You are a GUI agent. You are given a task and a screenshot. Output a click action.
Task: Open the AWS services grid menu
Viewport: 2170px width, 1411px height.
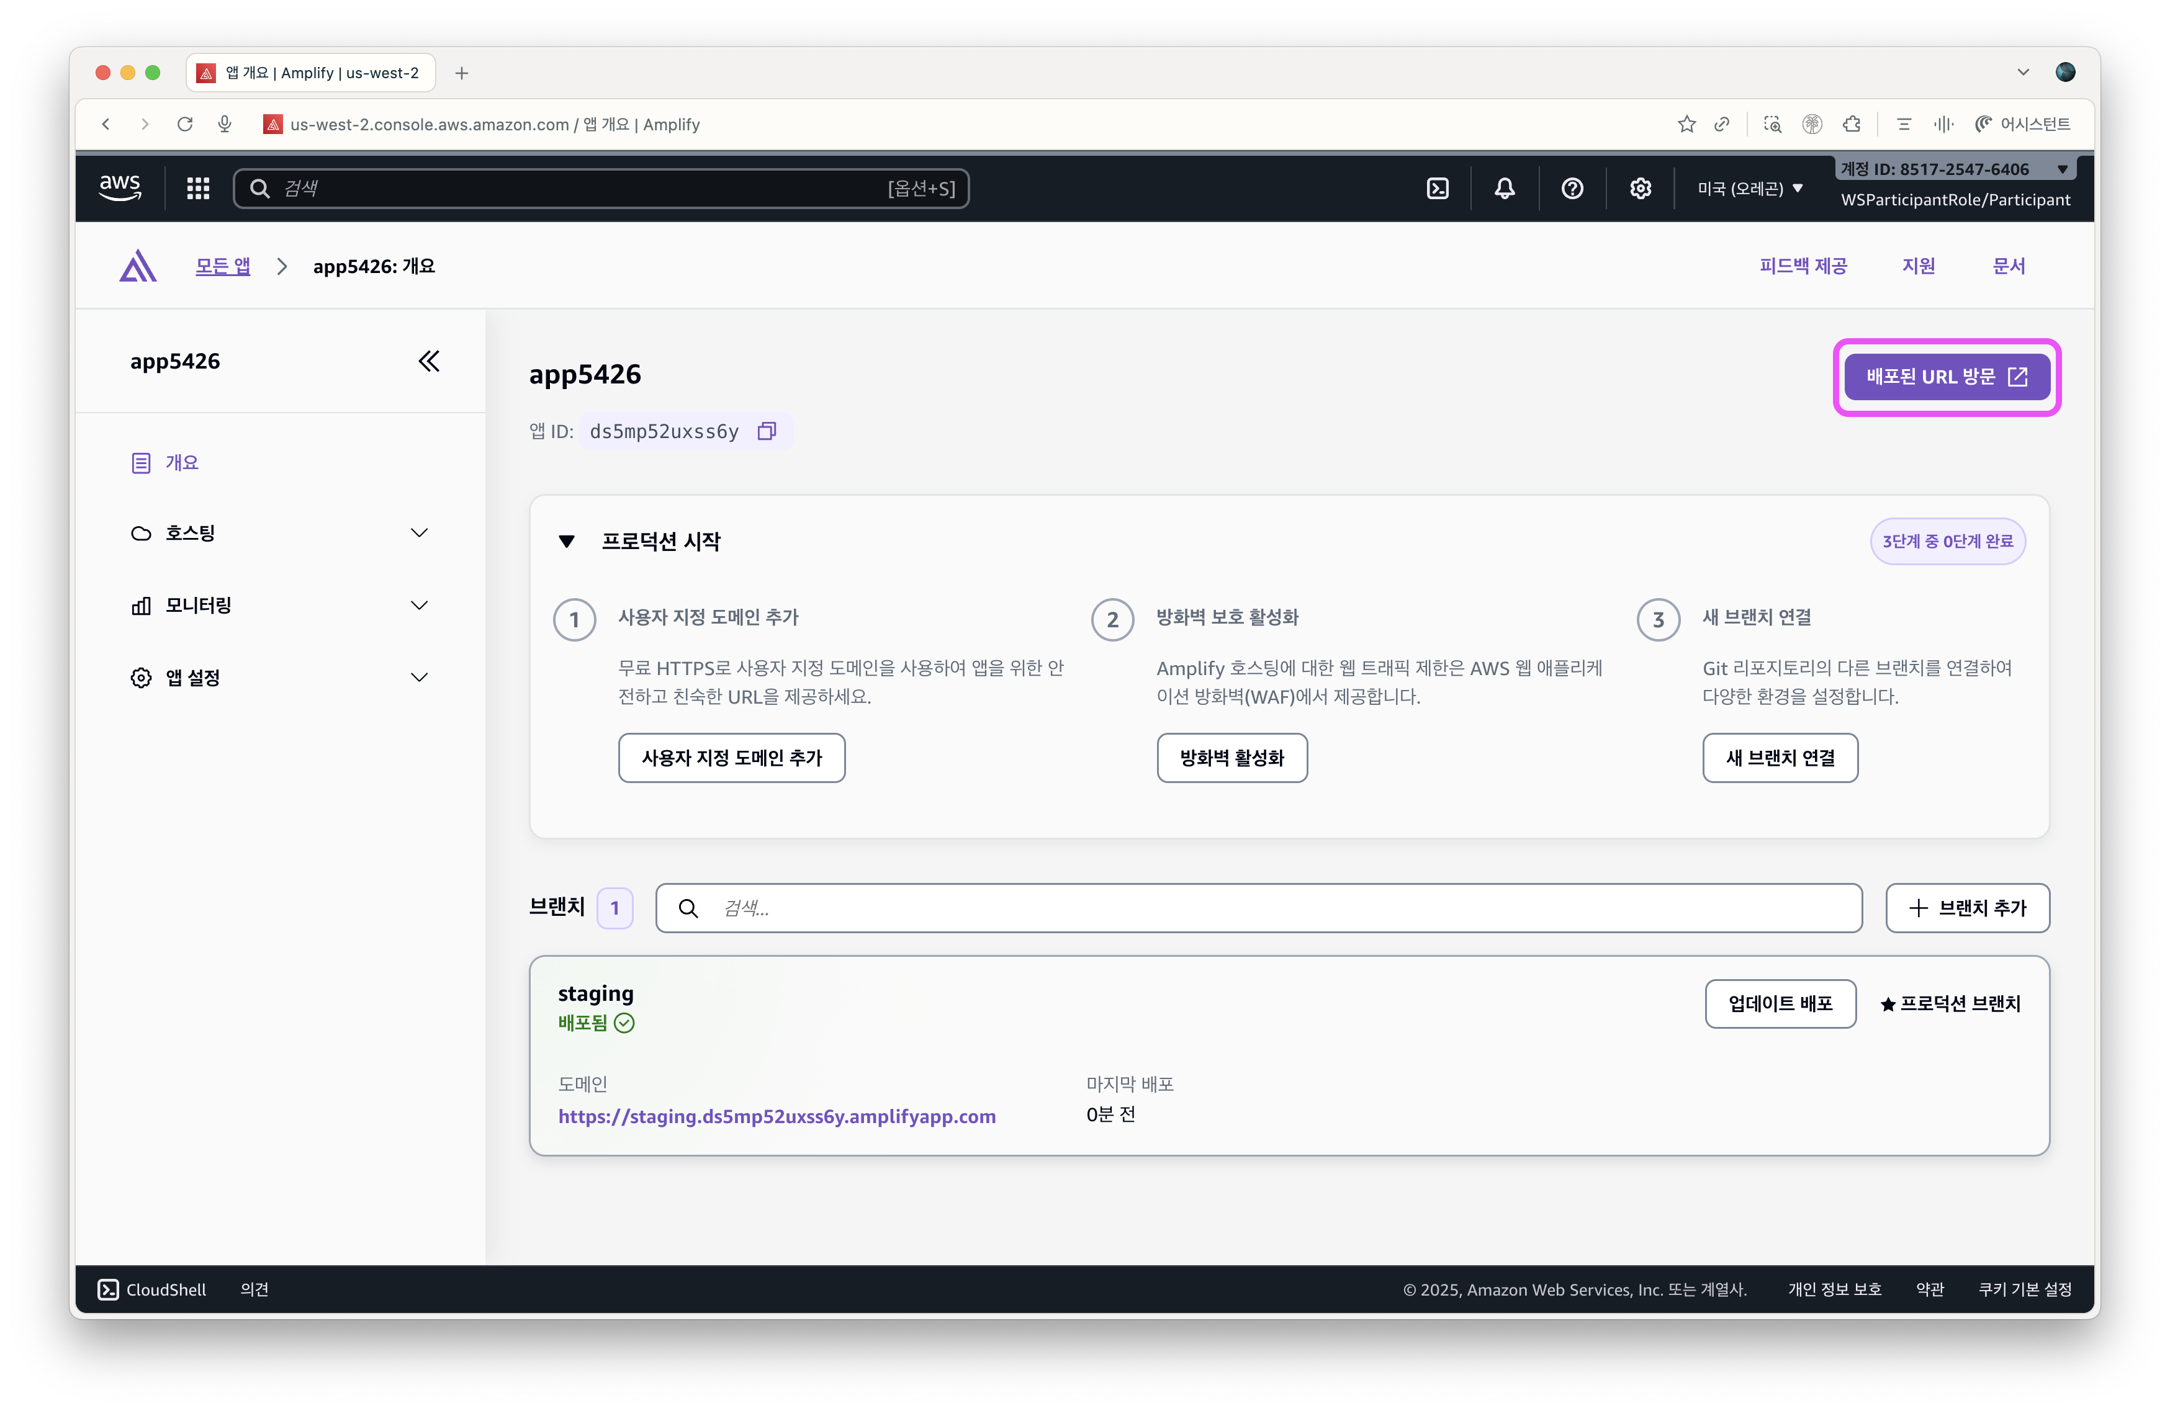click(198, 189)
